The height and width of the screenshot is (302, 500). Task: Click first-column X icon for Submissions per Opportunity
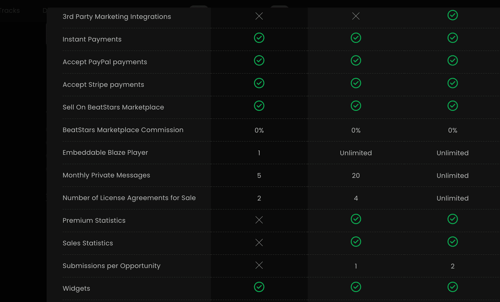(259, 265)
